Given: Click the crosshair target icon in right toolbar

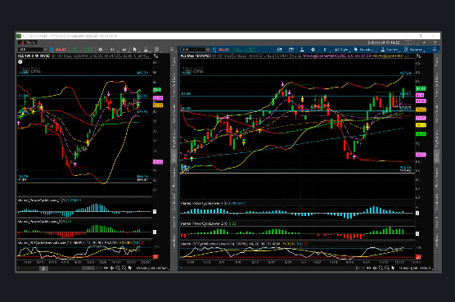Looking at the screenshot, I should [x=313, y=50].
